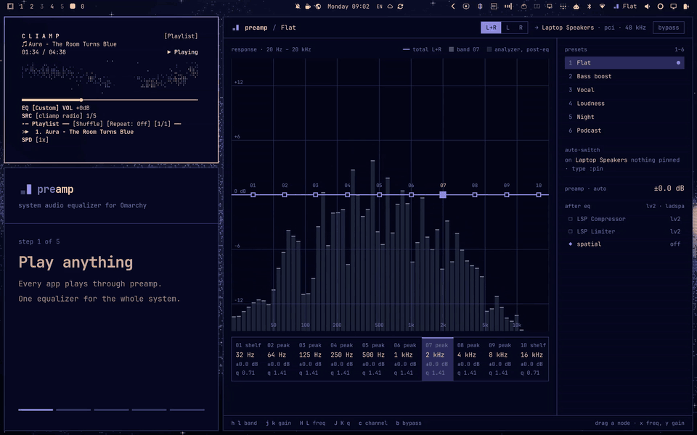Click the globe icon in top bar
The image size is (697, 435).
pyautogui.click(x=318, y=7)
